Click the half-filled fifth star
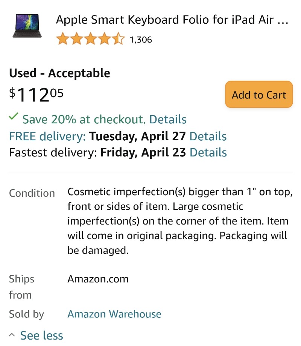Viewport: 301px width, 346px height. [119, 39]
